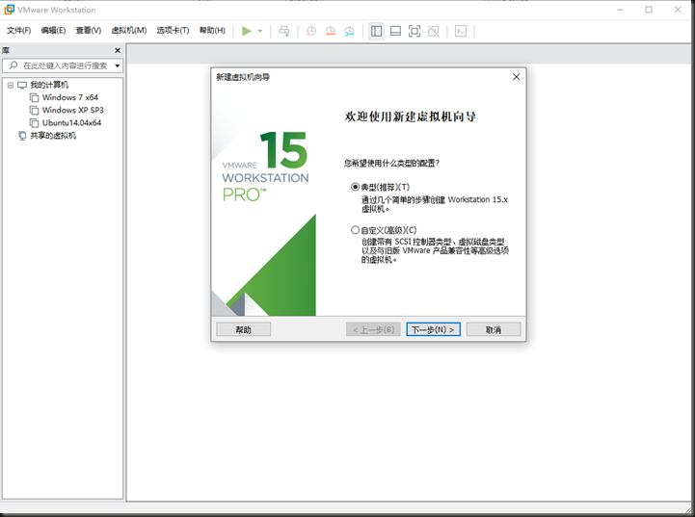Open the library search dropdown arrow
This screenshot has height=517, width=695.
click(x=117, y=65)
